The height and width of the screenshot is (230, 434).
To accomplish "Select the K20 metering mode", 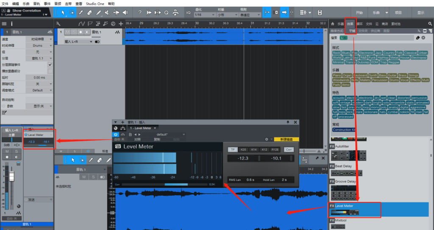I will 243,150.
